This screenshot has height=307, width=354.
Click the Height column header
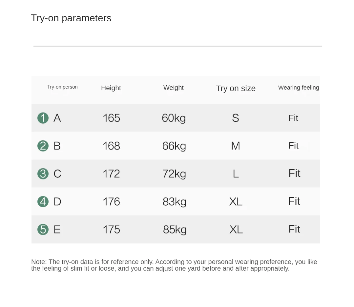pyautogui.click(x=111, y=88)
